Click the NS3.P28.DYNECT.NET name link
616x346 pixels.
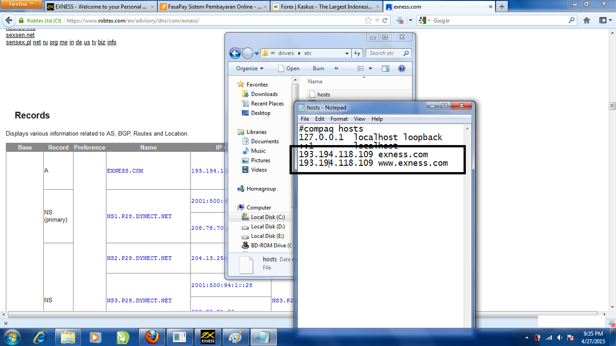139,300
